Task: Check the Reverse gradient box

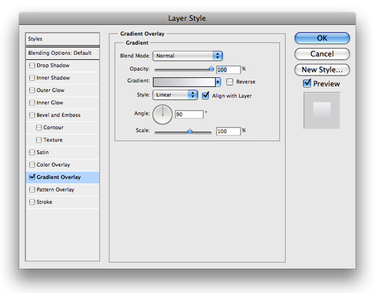Action: click(x=230, y=82)
